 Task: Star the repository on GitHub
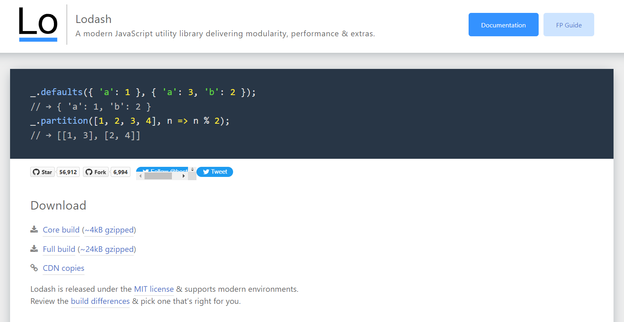42,172
